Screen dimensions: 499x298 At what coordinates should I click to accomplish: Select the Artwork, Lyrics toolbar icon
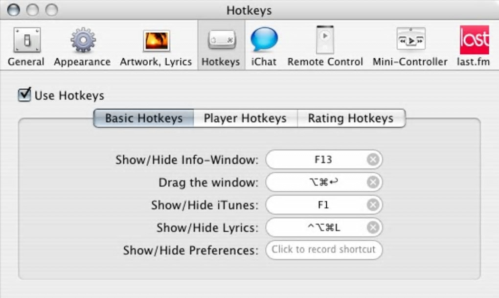coord(156,41)
